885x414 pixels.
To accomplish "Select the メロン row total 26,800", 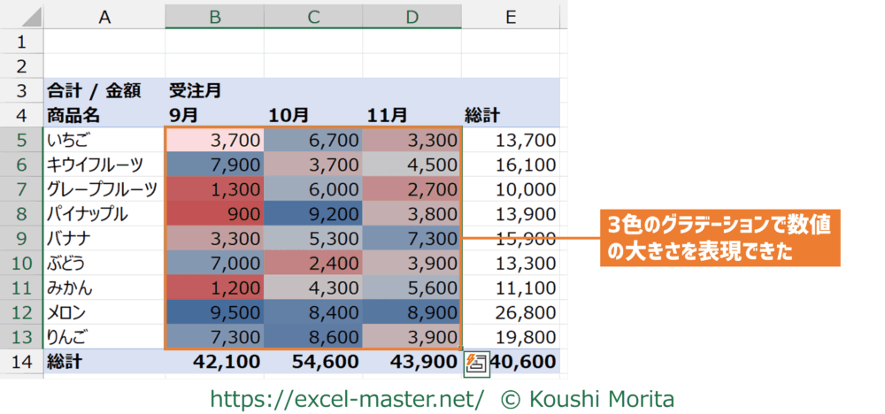I will (512, 312).
